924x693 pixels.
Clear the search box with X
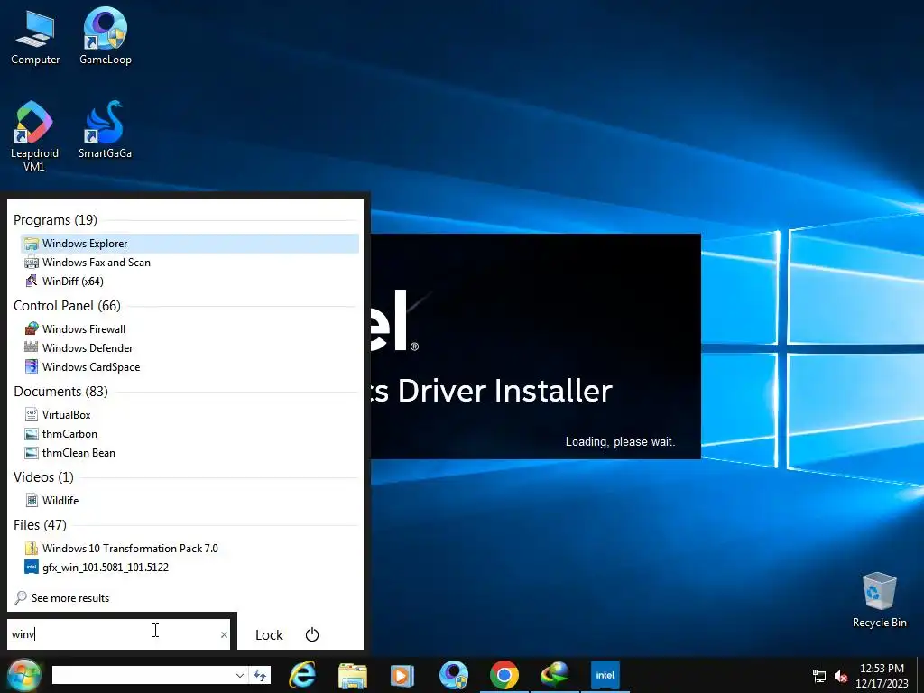(x=224, y=634)
